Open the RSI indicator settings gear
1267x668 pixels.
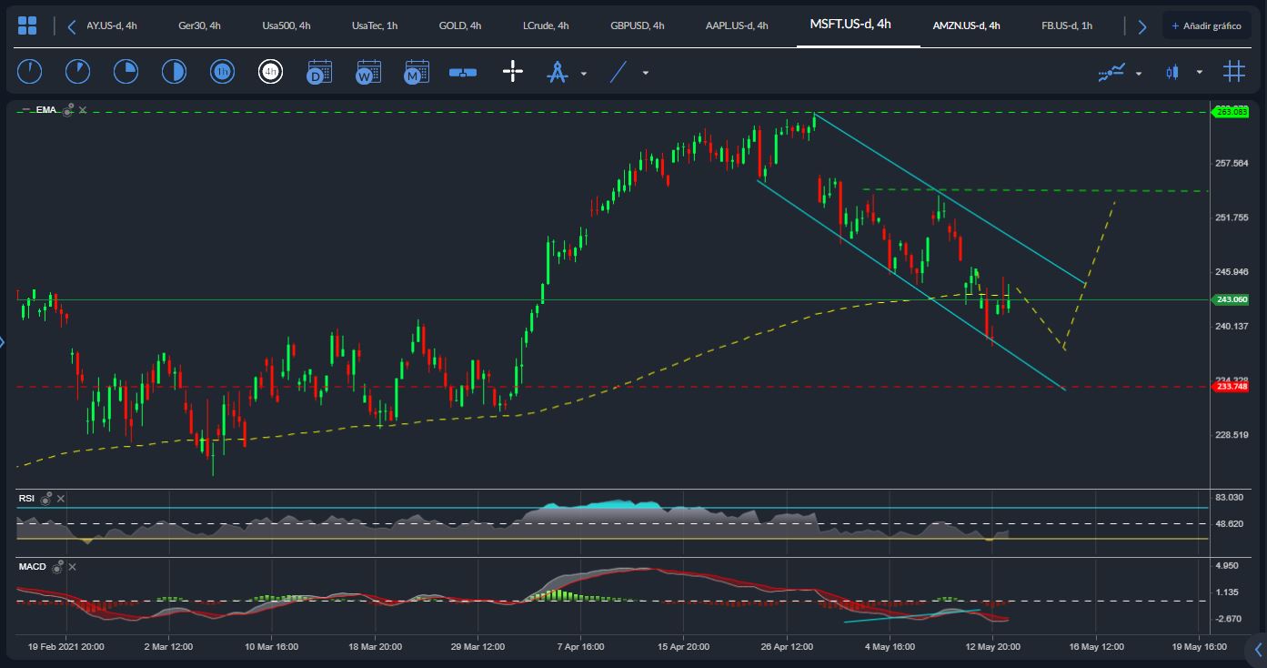point(45,499)
